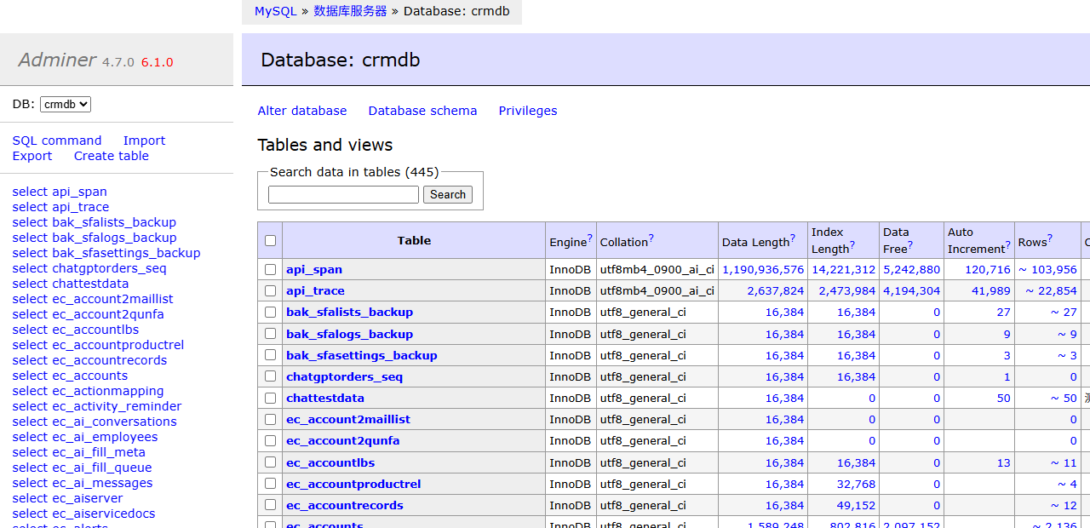Open SQL command in sidebar
This screenshot has width=1090, height=528.
tap(57, 141)
